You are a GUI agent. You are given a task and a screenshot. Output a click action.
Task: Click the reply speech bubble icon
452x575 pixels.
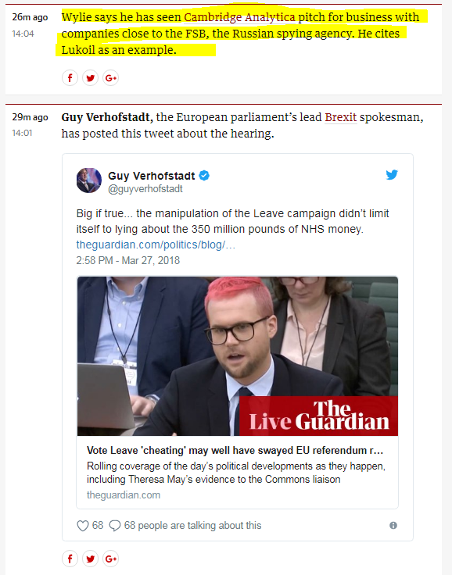[x=115, y=526]
